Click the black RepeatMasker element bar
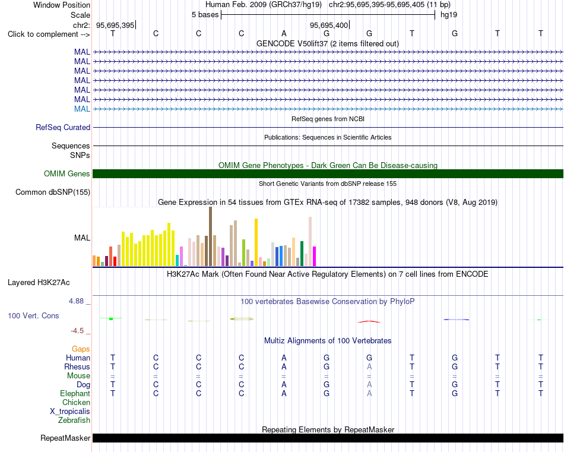The image size is (564, 452). (x=328, y=438)
